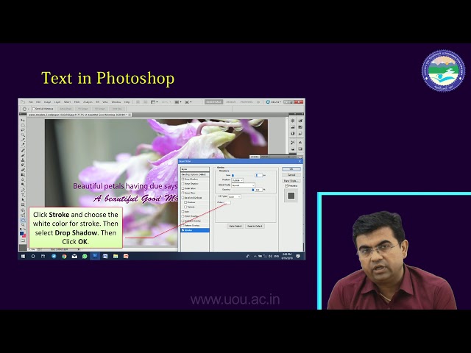Open the File menu
Viewport: 471px width, 353px height.
point(31,102)
